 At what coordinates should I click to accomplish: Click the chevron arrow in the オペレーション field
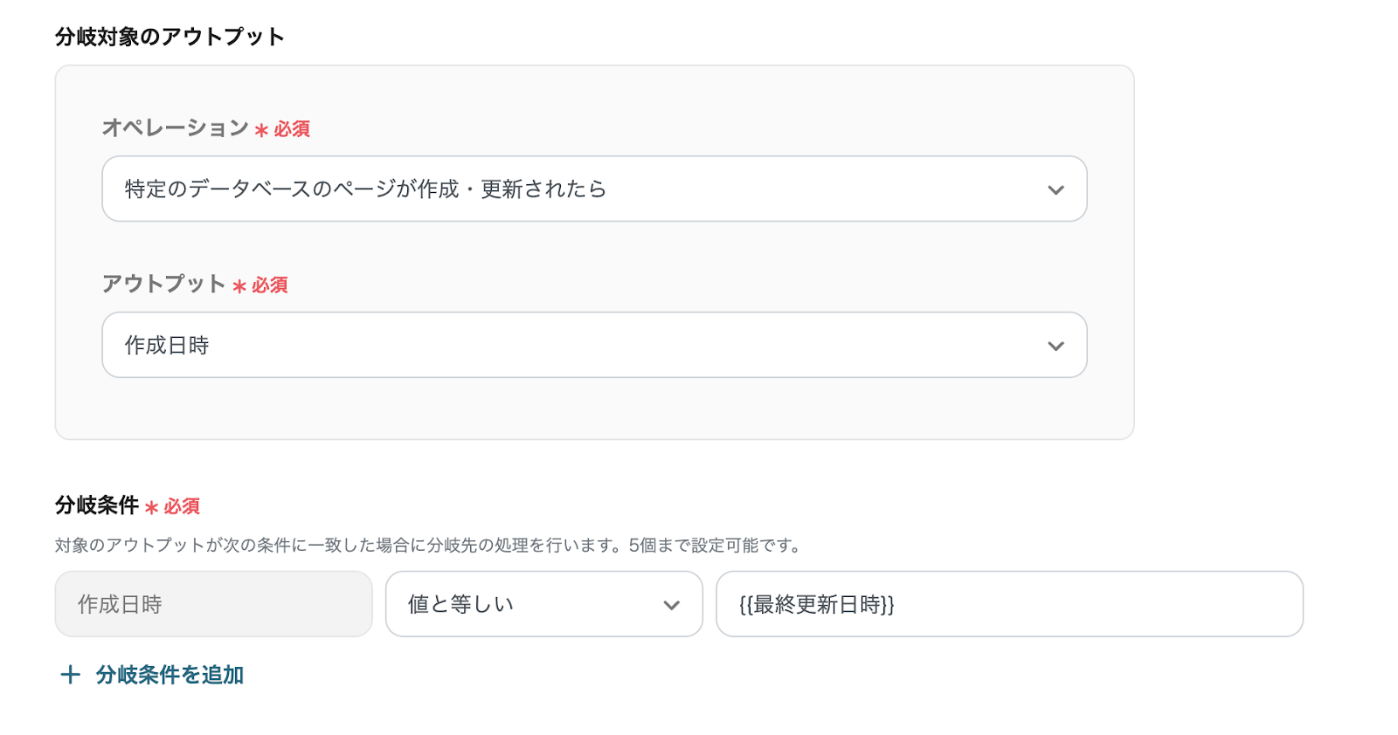[x=1055, y=189]
